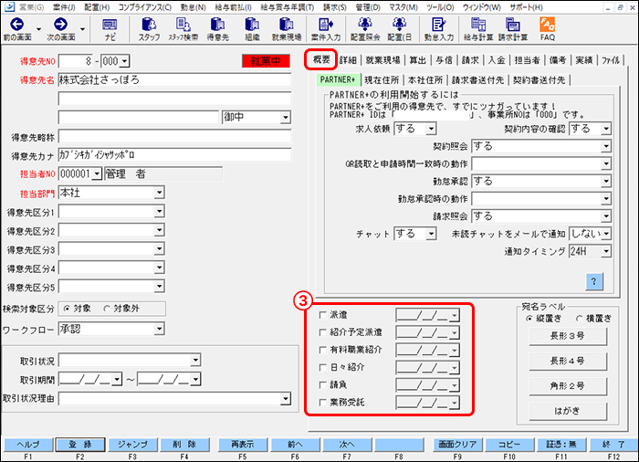This screenshot has height=462, width=639.
Task: Open the スタッフ toolbar icon
Action: [149, 29]
